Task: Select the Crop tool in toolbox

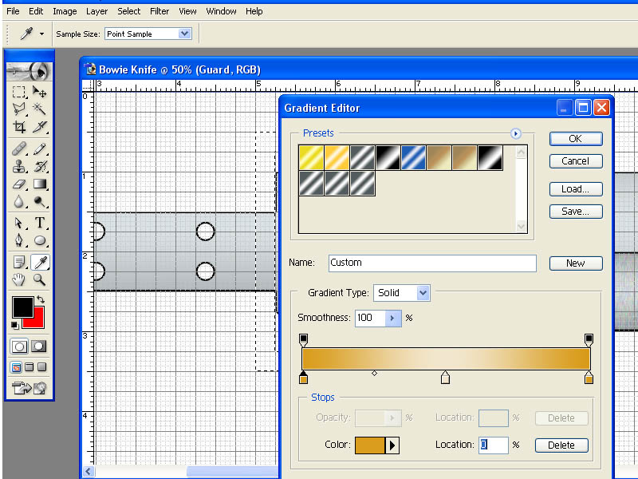Action: [x=18, y=127]
